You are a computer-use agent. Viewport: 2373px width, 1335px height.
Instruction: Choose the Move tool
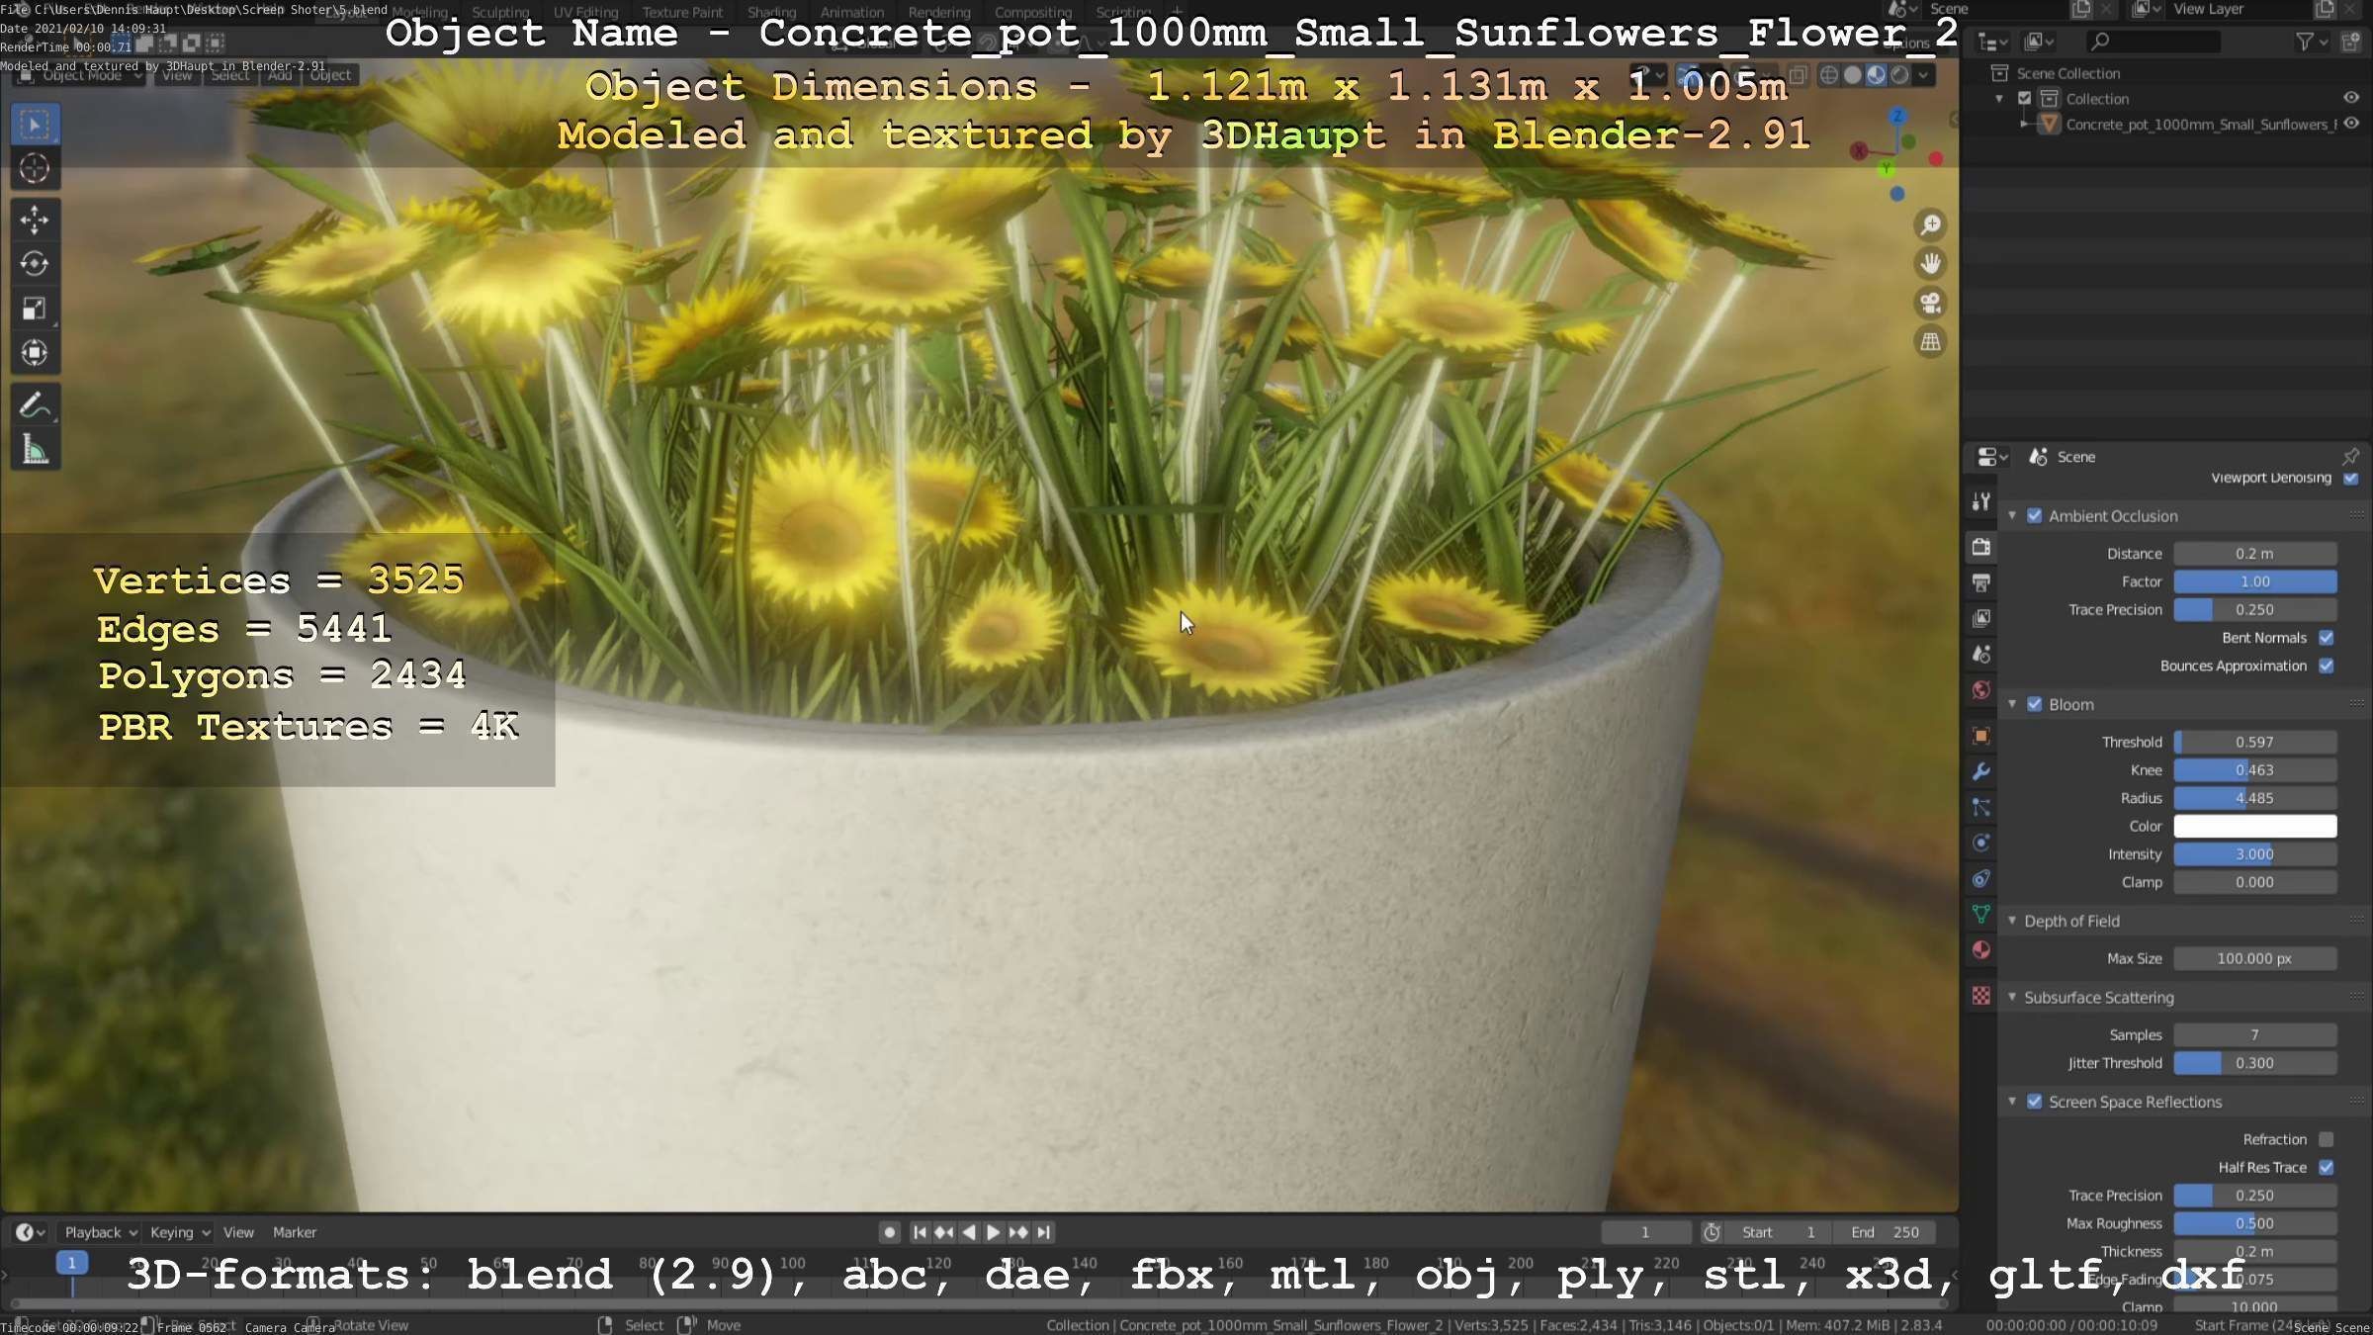pyautogui.click(x=35, y=220)
